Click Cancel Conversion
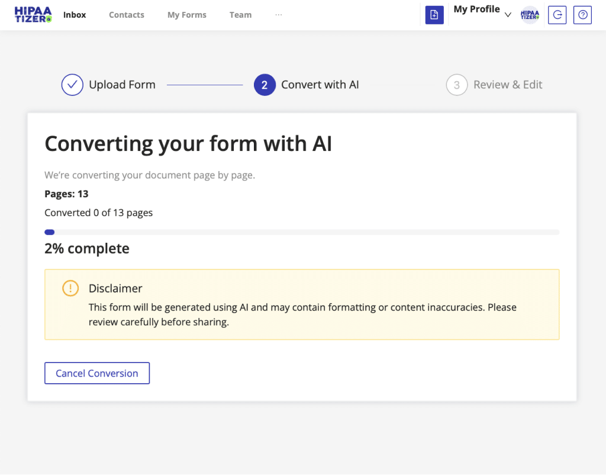The width and height of the screenshot is (606, 475). point(96,373)
